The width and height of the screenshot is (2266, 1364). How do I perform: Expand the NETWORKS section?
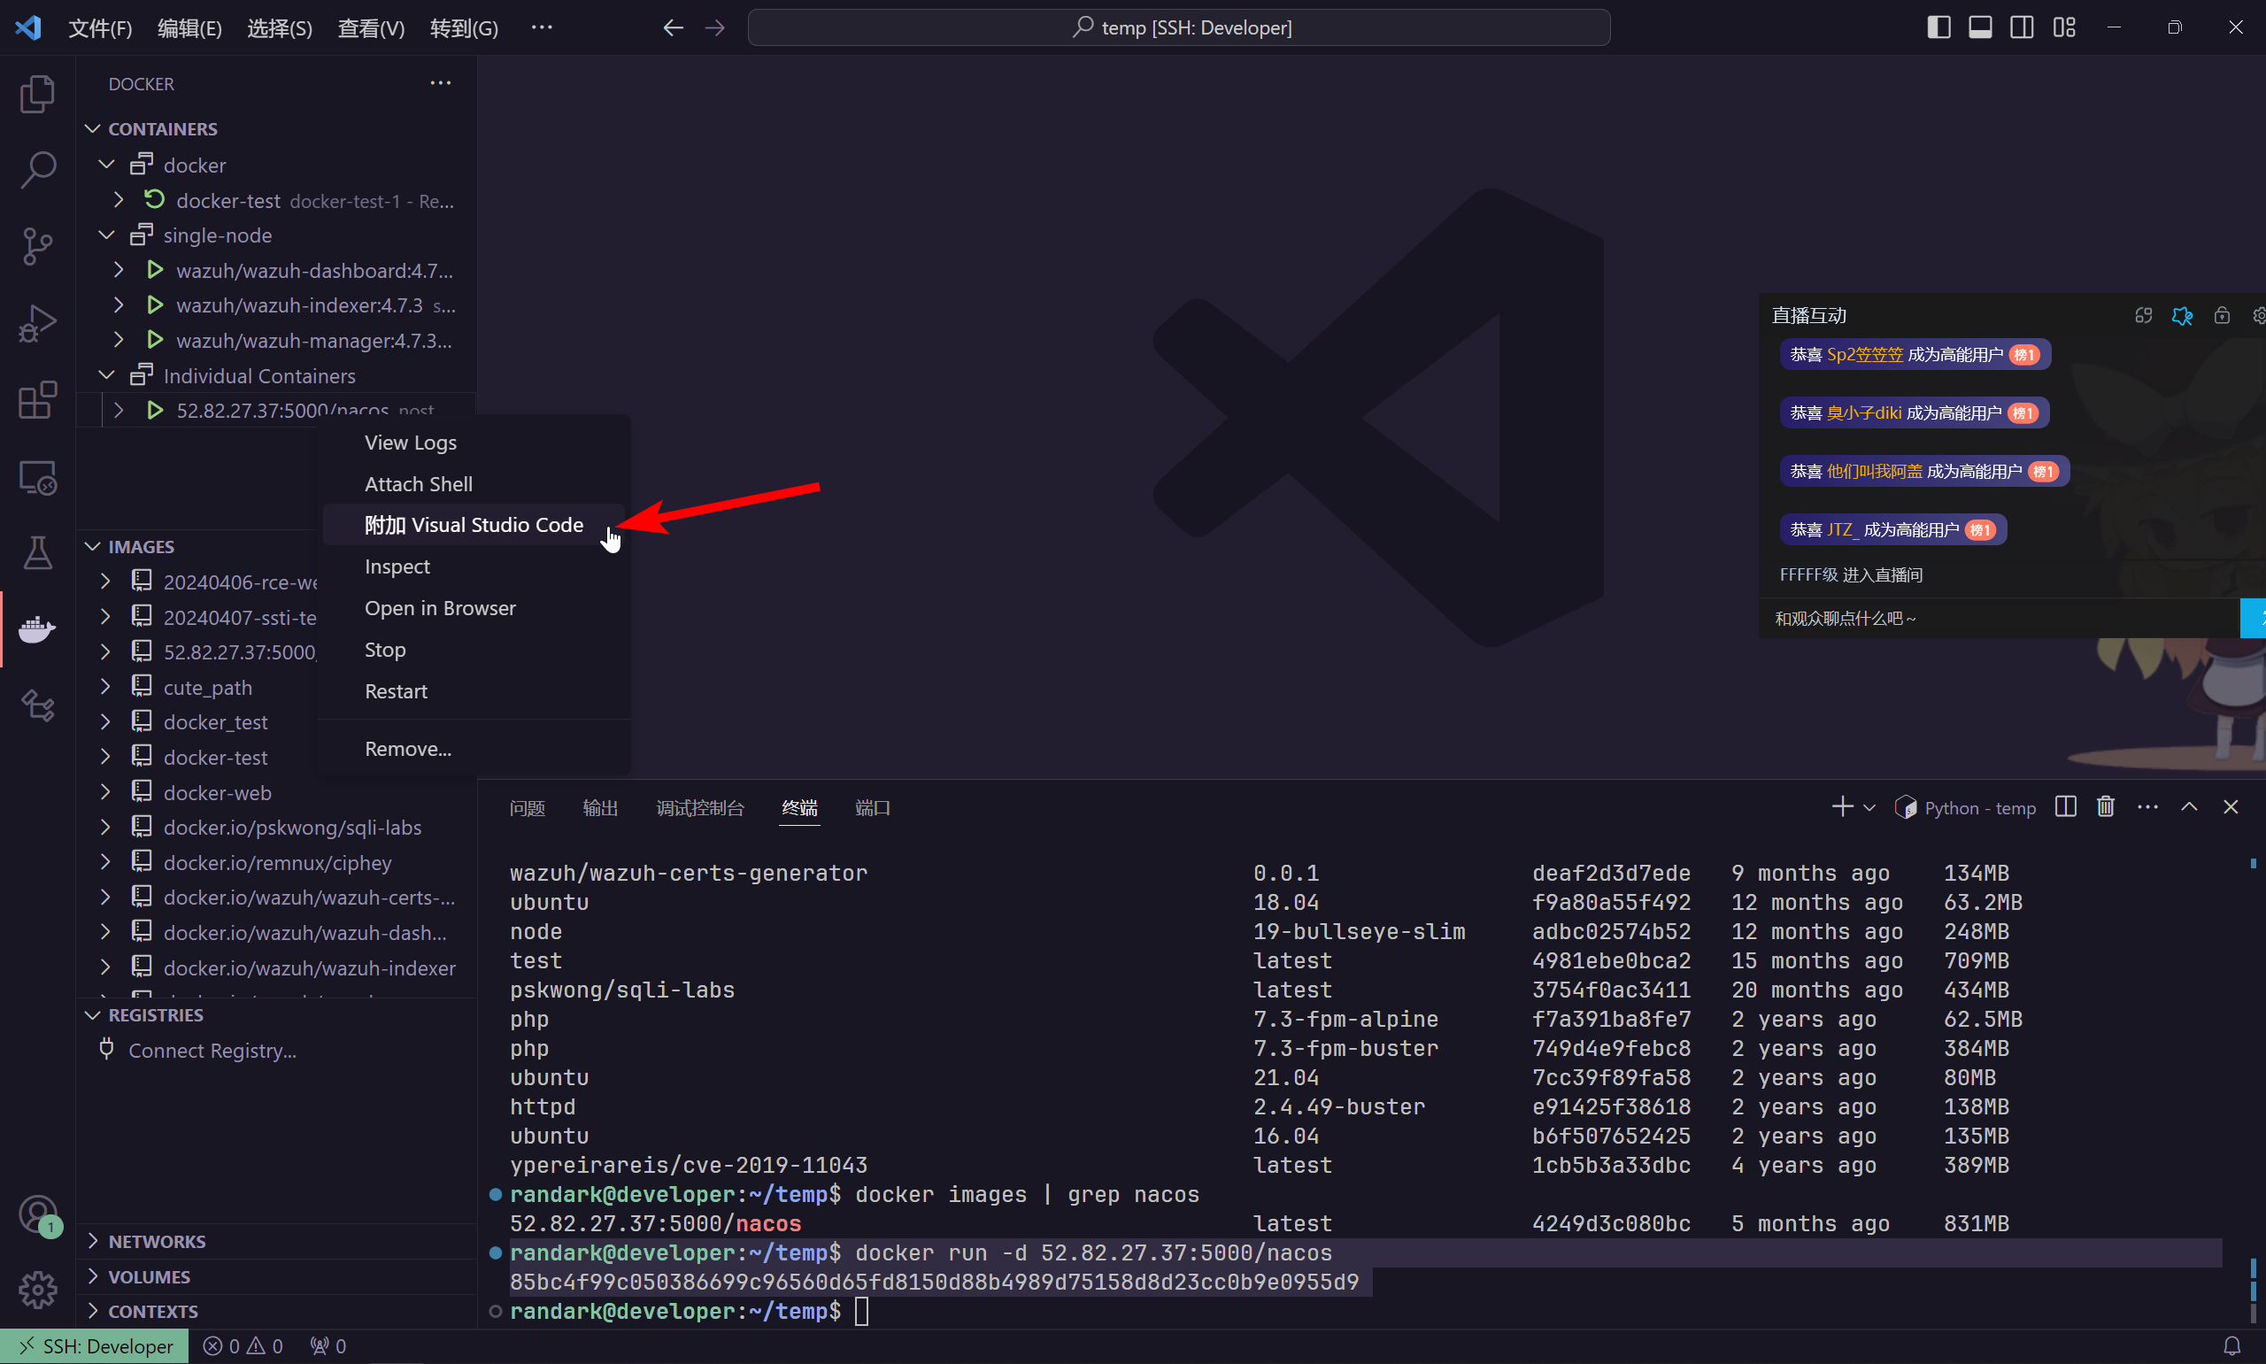point(93,1241)
